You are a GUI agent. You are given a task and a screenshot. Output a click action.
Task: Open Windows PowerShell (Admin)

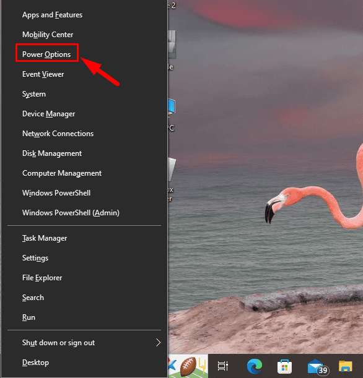point(71,213)
